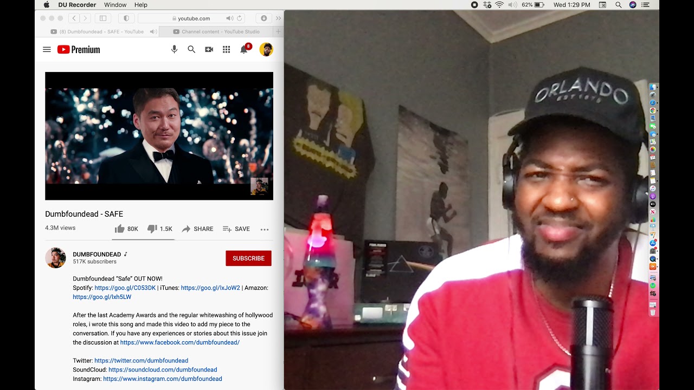Image resolution: width=694 pixels, height=390 pixels.
Task: Dislike the video with 1.5K thumbs down
Action: click(x=160, y=229)
